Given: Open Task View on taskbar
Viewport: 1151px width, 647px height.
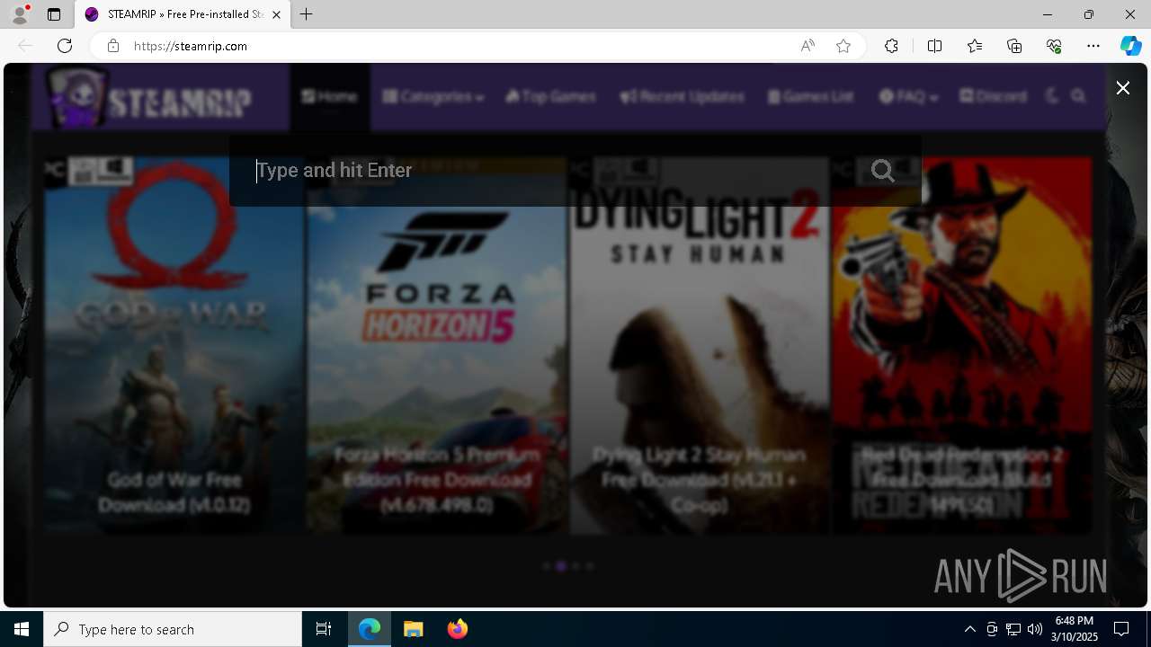Looking at the screenshot, I should pos(324,629).
